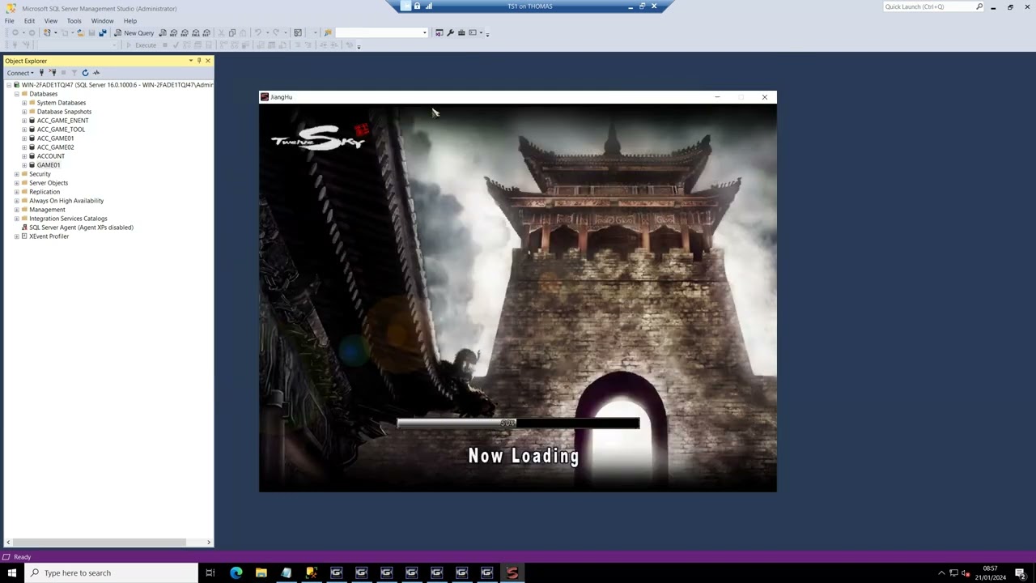Expand the ACC_GAME01 database
Viewport: 1036px width, 583px height.
pyautogui.click(x=24, y=138)
